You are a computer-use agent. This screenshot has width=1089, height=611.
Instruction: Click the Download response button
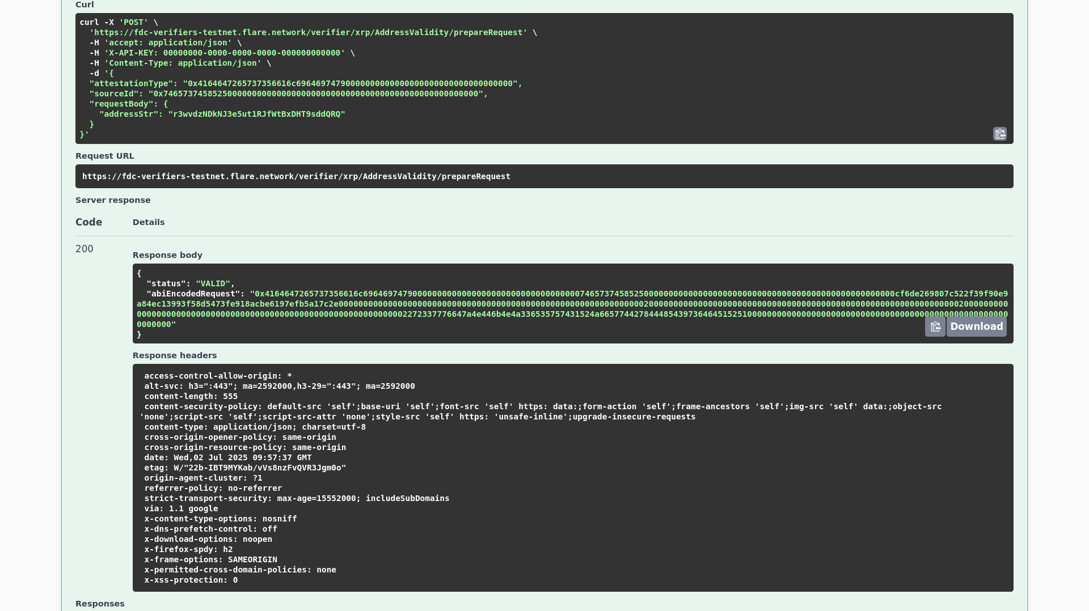point(976,326)
